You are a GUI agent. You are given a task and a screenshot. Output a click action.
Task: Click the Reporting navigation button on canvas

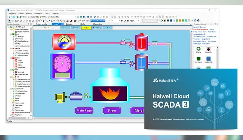97,28
